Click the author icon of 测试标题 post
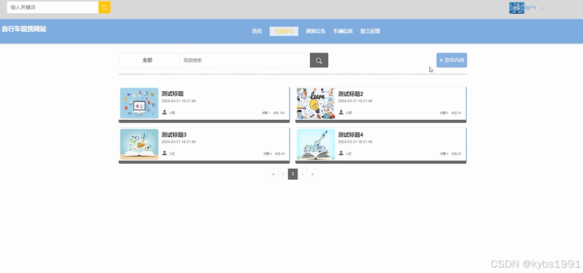 tap(164, 112)
